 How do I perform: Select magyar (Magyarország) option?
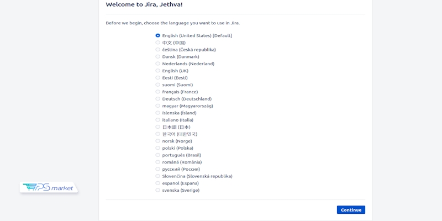tap(158, 106)
